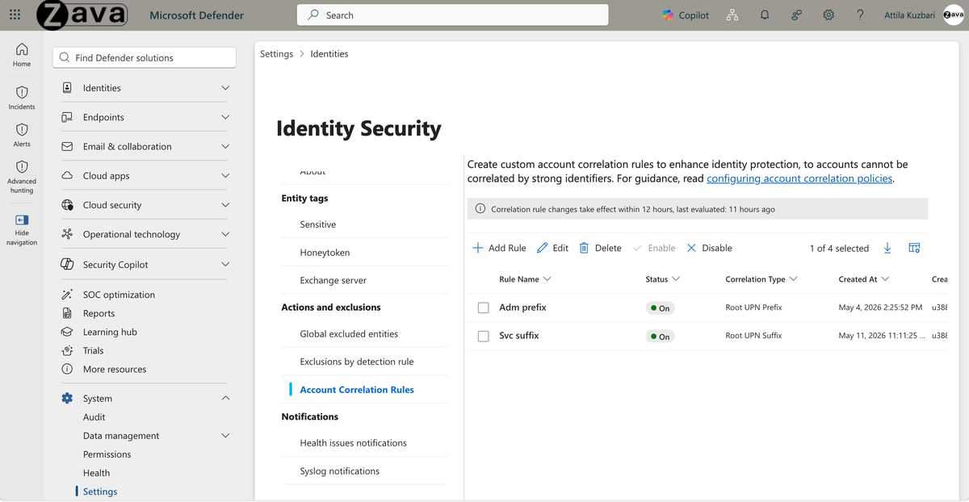The width and height of the screenshot is (969, 502).
Task: Click Edit in the rules toolbar
Action: point(552,248)
